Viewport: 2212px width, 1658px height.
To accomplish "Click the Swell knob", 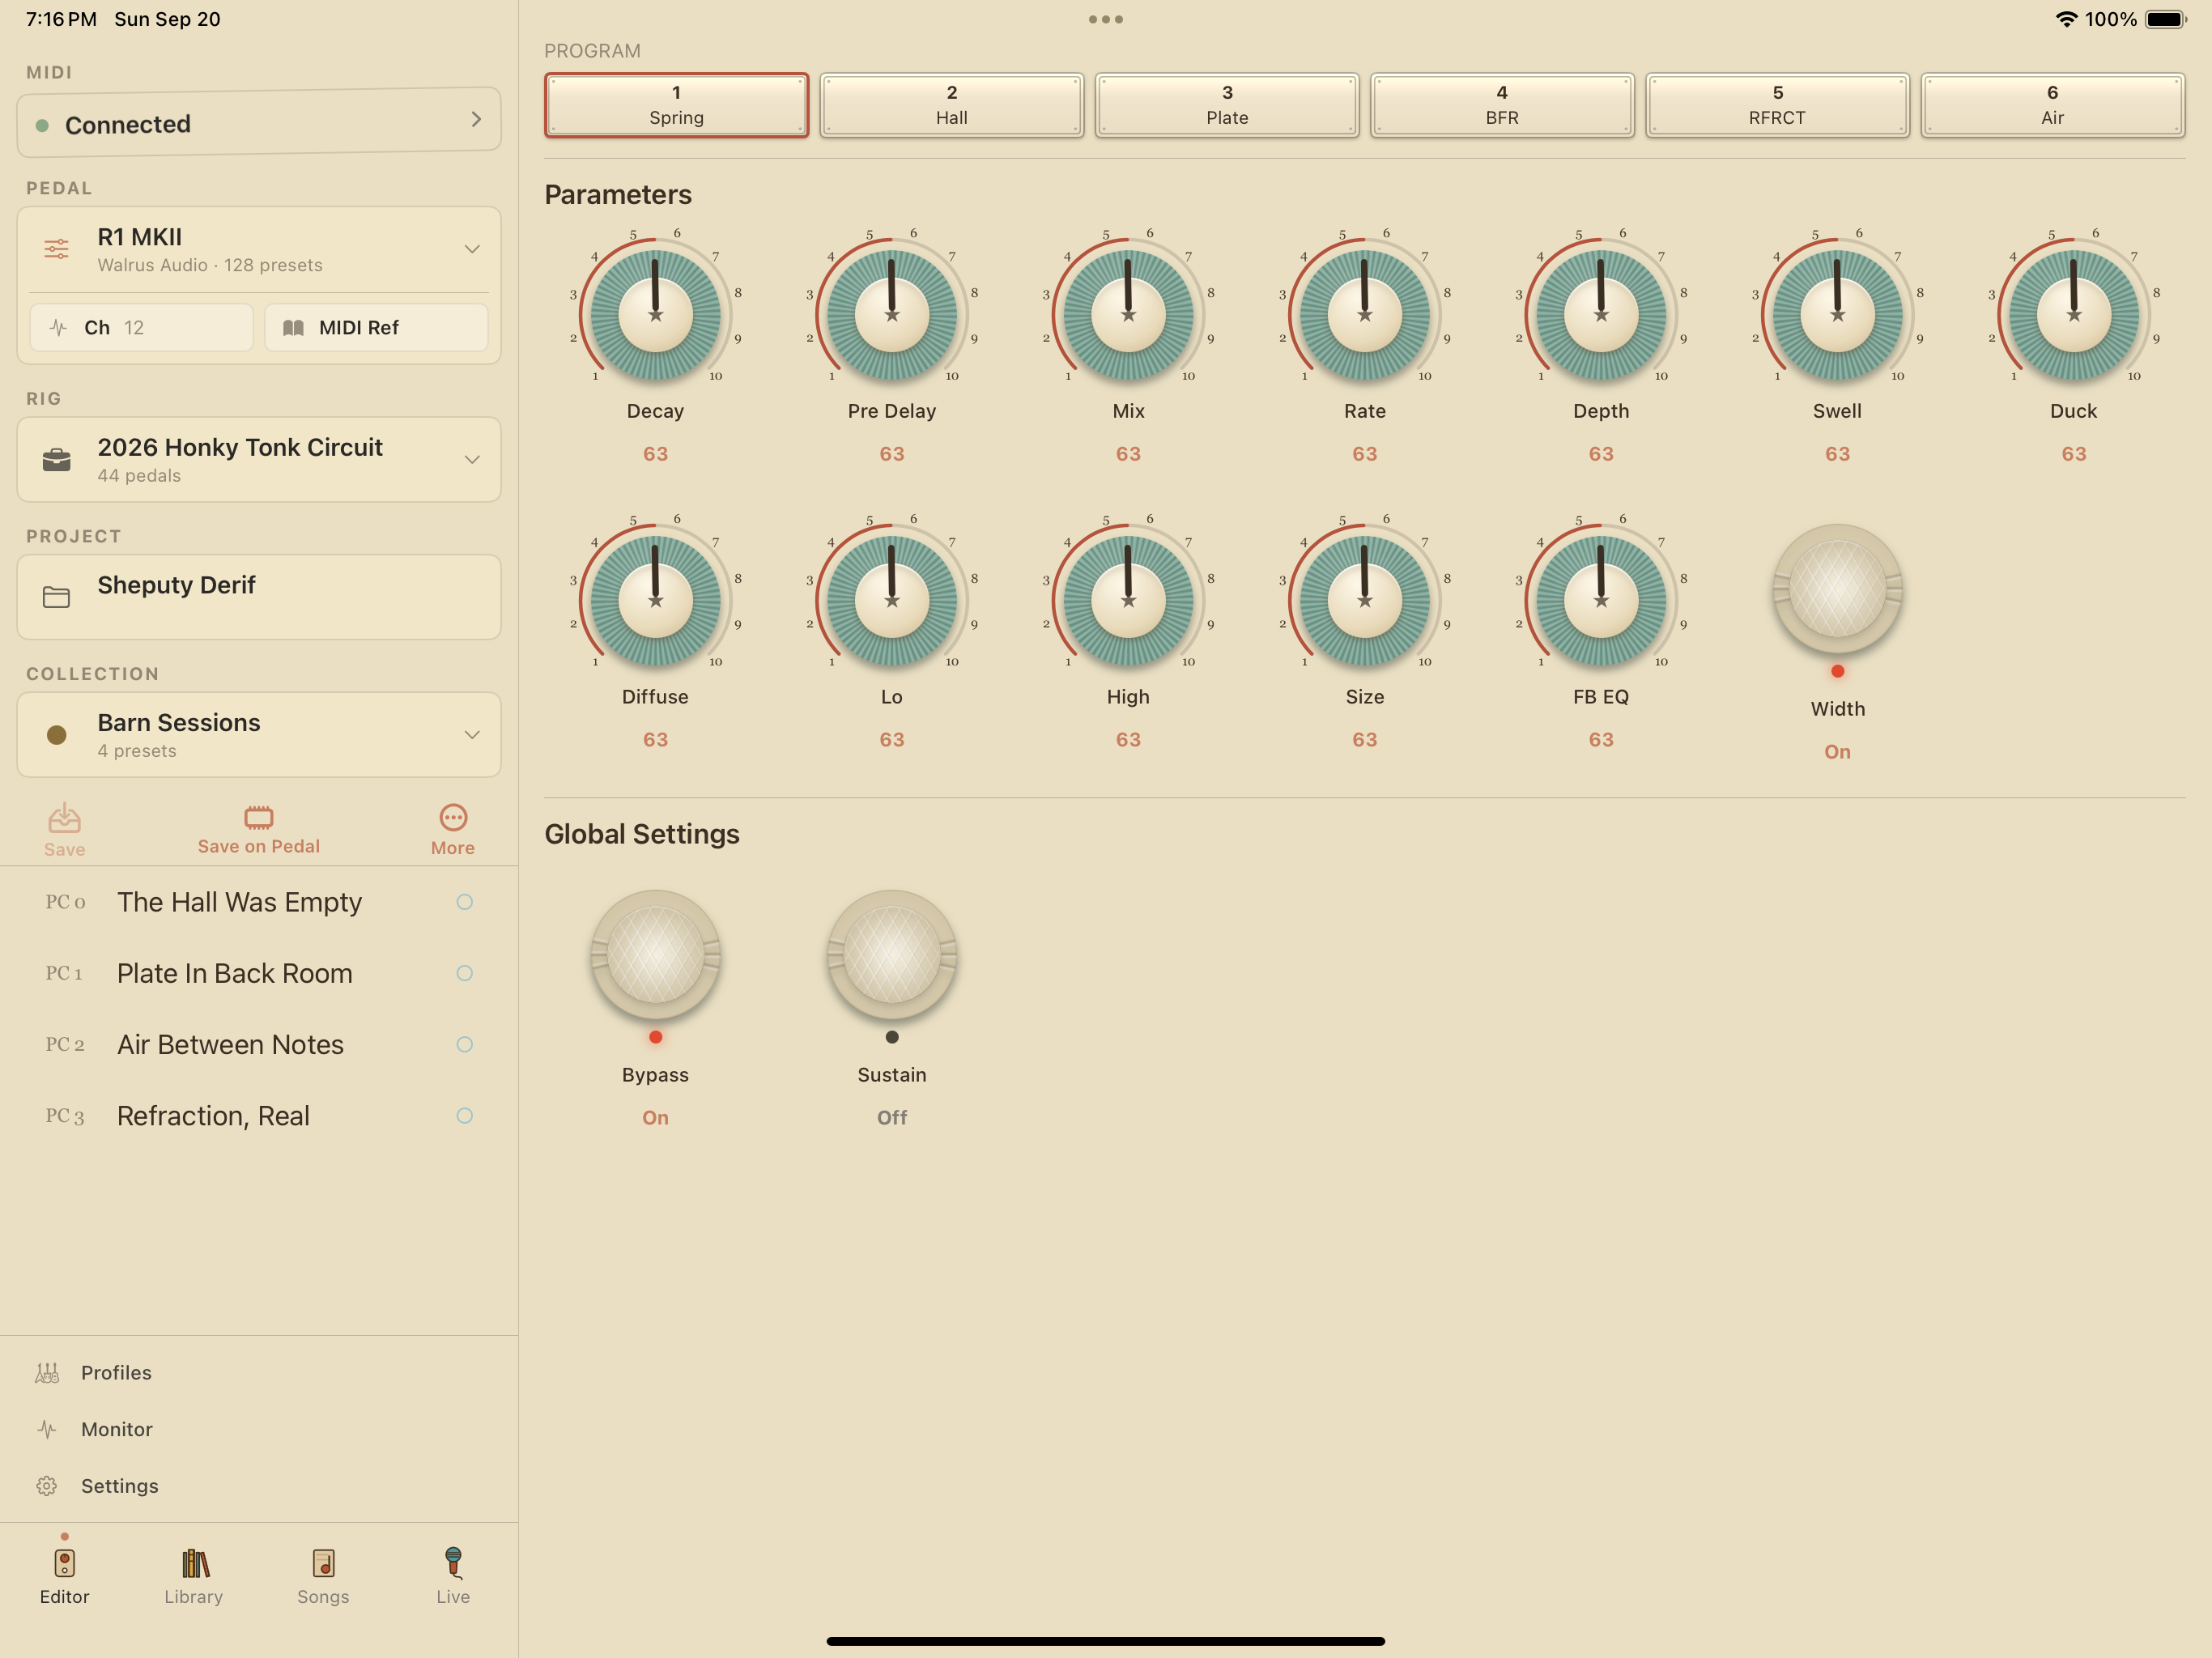I will [x=1837, y=314].
